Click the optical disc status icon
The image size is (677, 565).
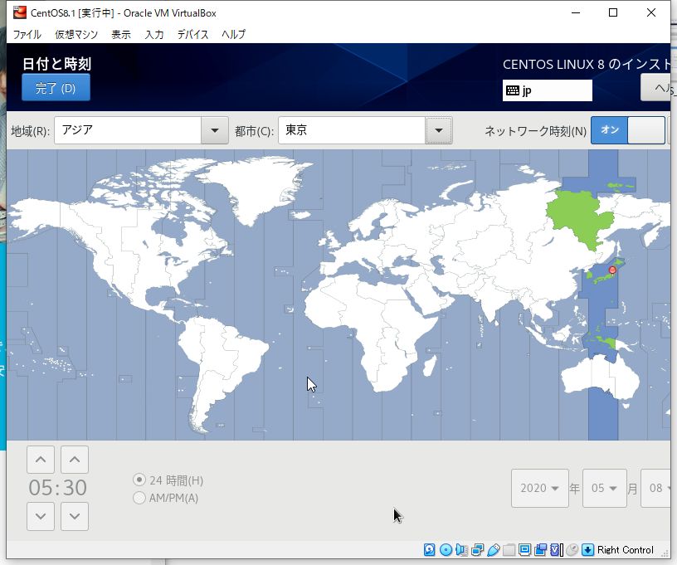(446, 549)
